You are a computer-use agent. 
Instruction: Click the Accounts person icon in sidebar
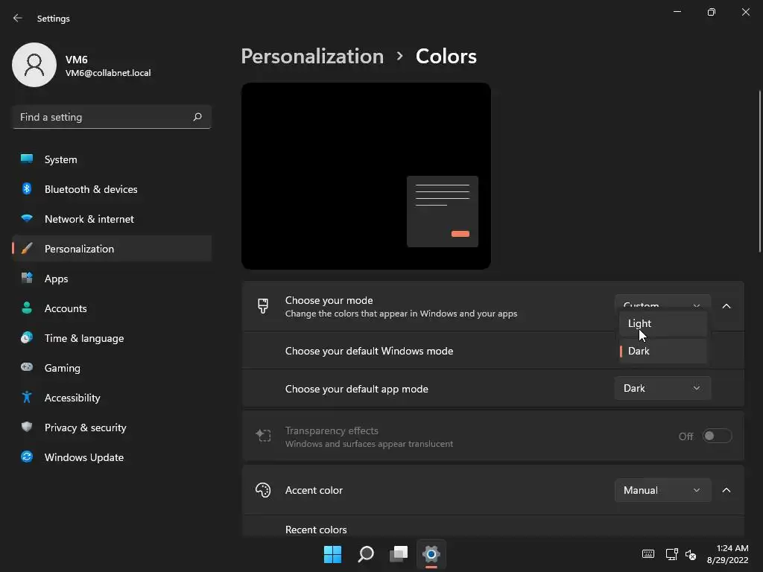click(27, 308)
